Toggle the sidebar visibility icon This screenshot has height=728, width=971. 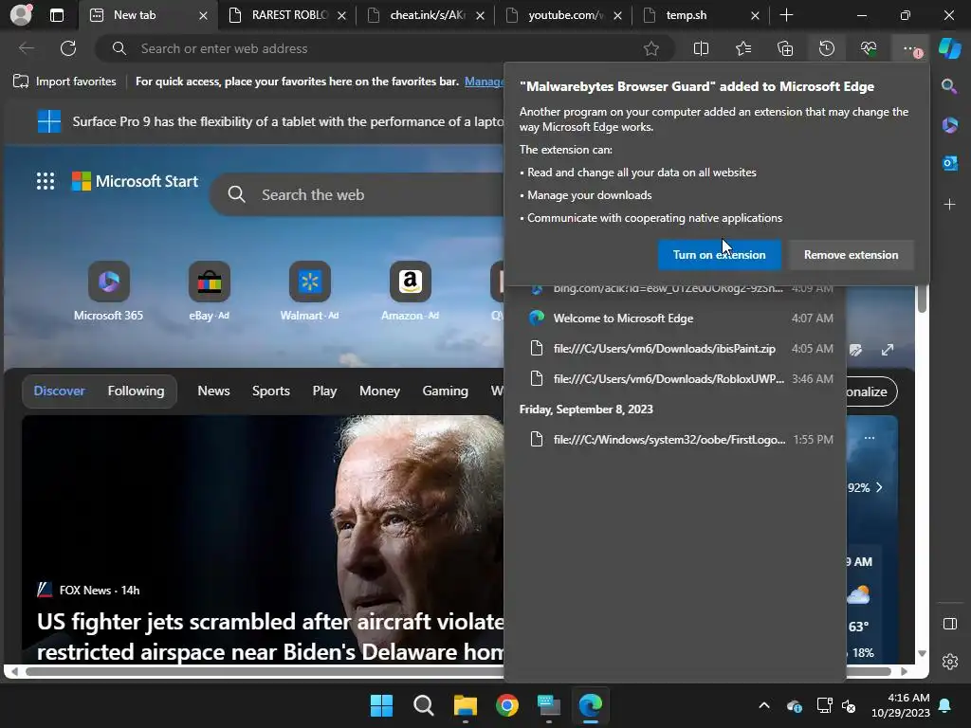(x=950, y=624)
